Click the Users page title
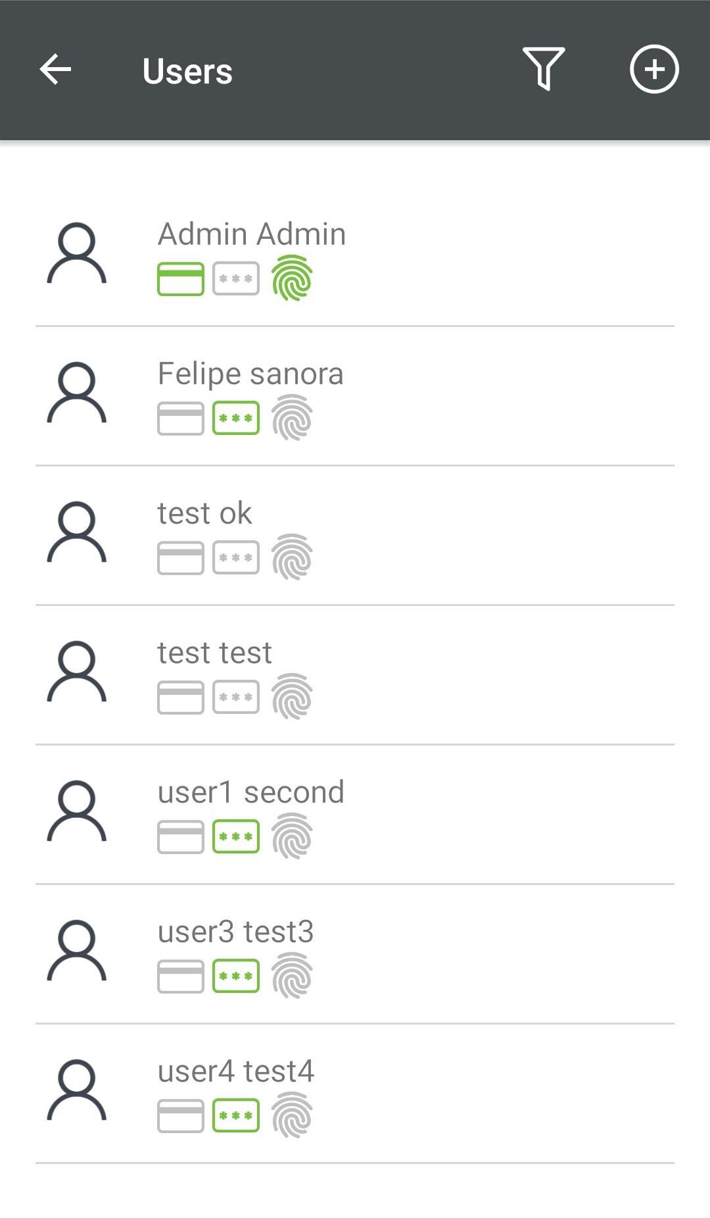The width and height of the screenshot is (710, 1218). tap(187, 71)
